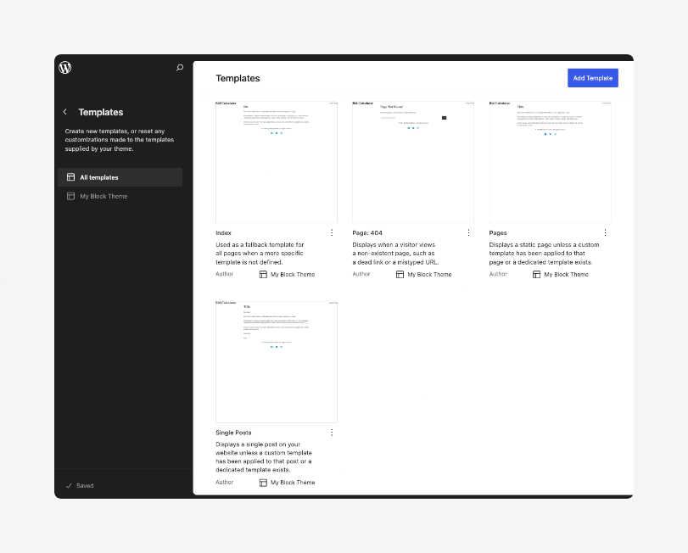Select My Block Theme in sidebar
Screen dimensions: 688x553
(120, 196)
